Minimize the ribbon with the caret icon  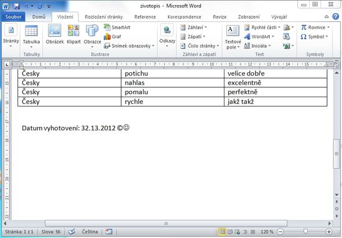click(326, 17)
